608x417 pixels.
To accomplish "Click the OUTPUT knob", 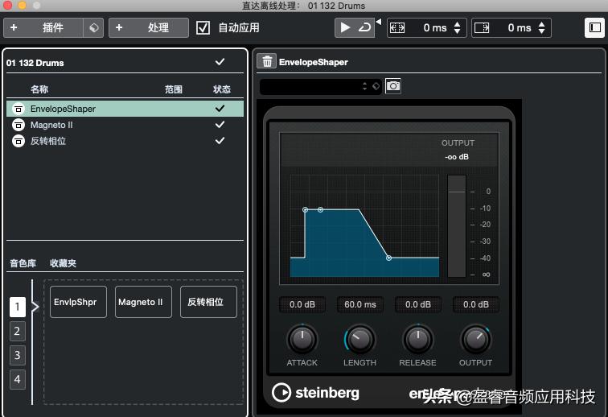I will coord(476,340).
